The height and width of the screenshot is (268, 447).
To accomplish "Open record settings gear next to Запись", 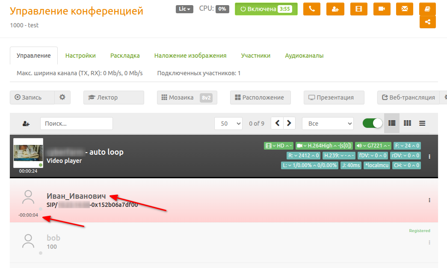I will [62, 97].
